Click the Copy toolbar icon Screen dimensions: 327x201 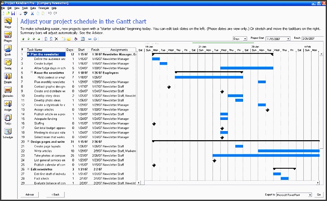pyautogui.click(x=38, y=13)
